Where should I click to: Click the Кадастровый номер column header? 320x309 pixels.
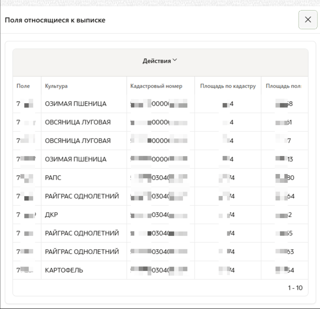point(156,86)
